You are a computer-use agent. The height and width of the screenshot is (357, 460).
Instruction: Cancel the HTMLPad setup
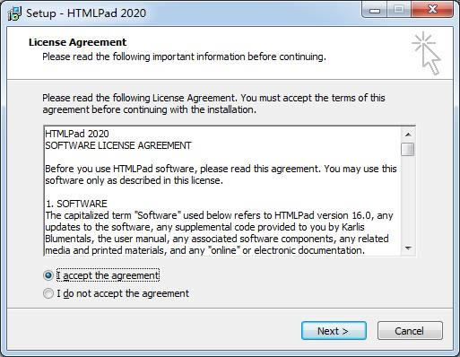(x=410, y=331)
